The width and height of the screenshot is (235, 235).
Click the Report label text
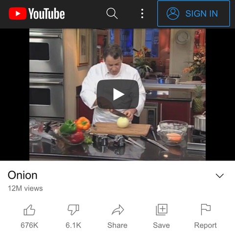click(x=205, y=226)
